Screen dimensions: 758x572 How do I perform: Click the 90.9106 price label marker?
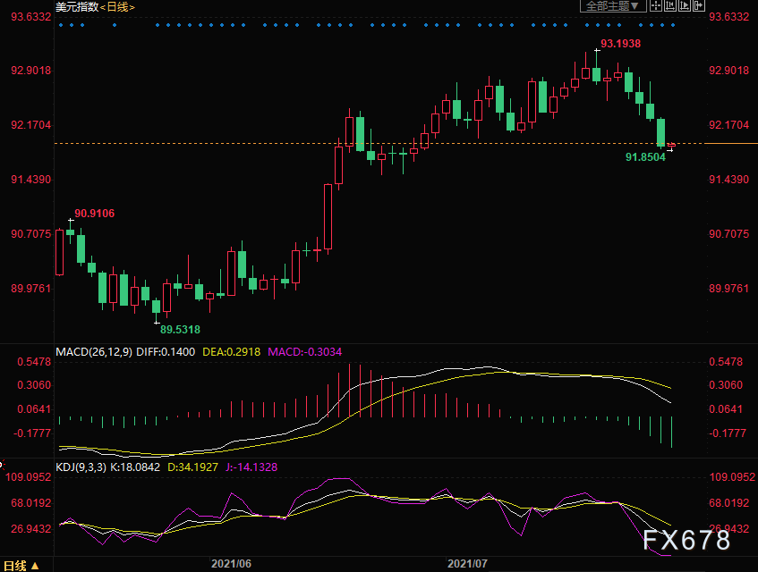[x=94, y=214]
